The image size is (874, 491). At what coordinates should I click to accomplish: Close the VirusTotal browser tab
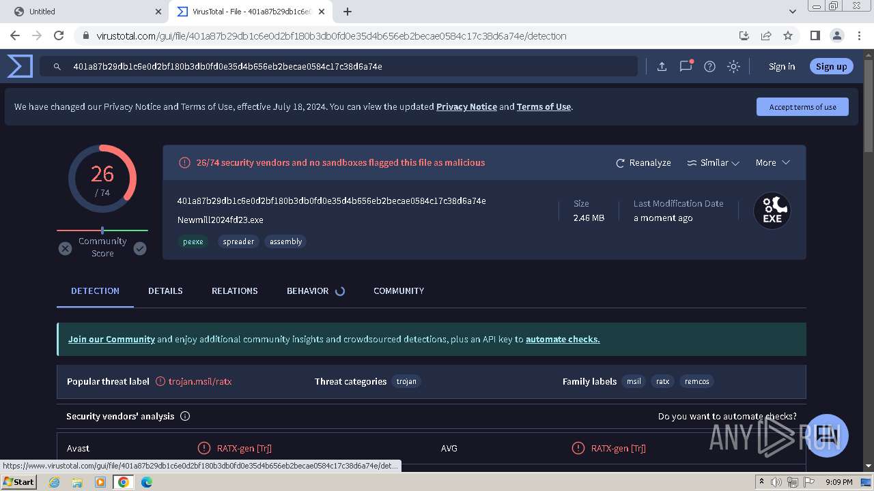pyautogui.click(x=322, y=12)
